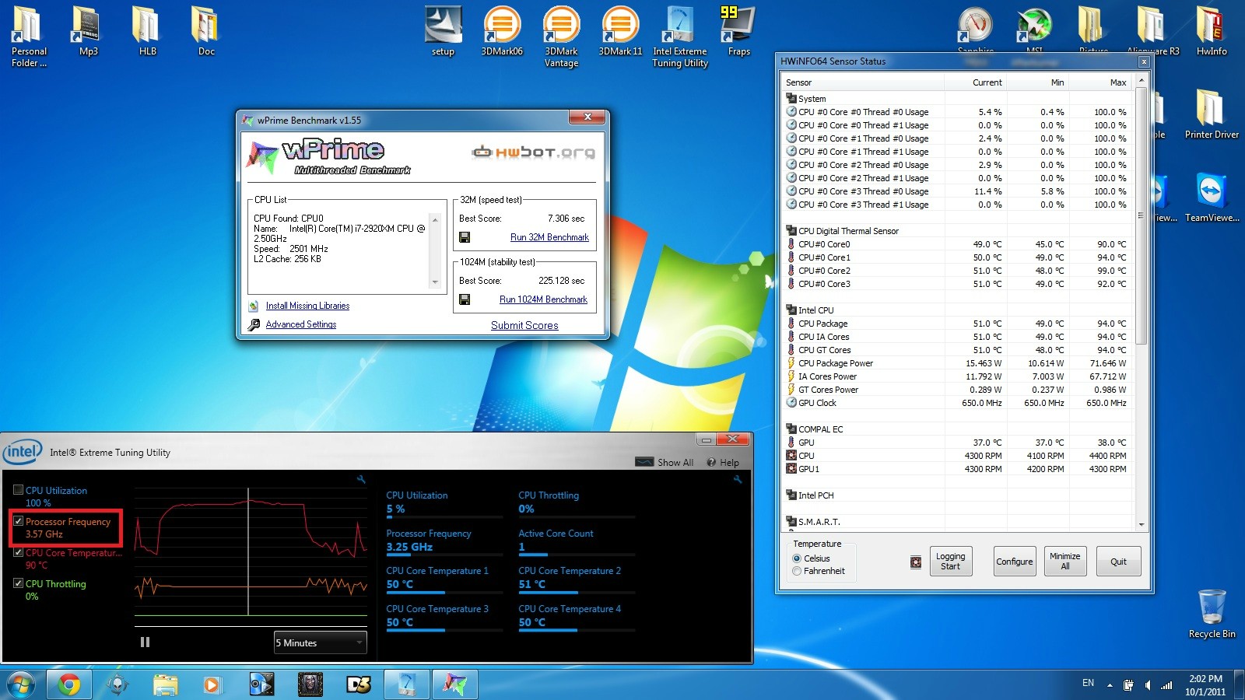Click the EN language indicator in taskbar

tap(1088, 683)
